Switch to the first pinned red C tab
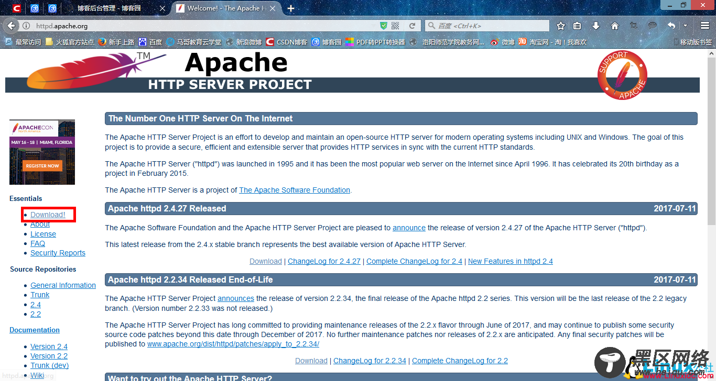Viewport: 716px width, 381px height. coord(17,8)
